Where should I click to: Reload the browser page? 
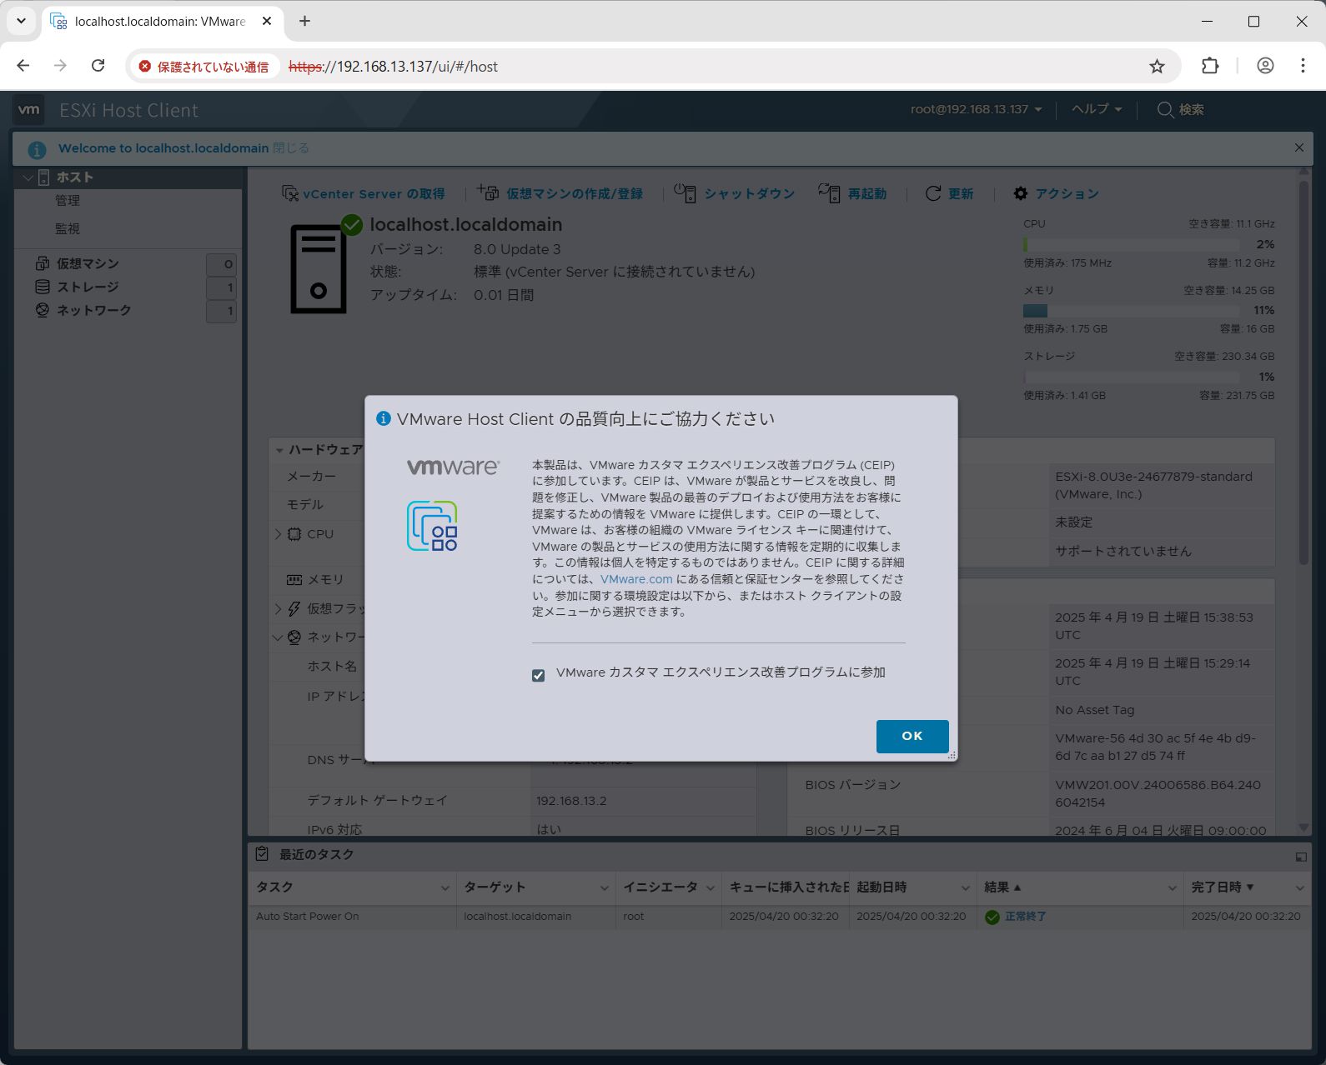point(98,66)
